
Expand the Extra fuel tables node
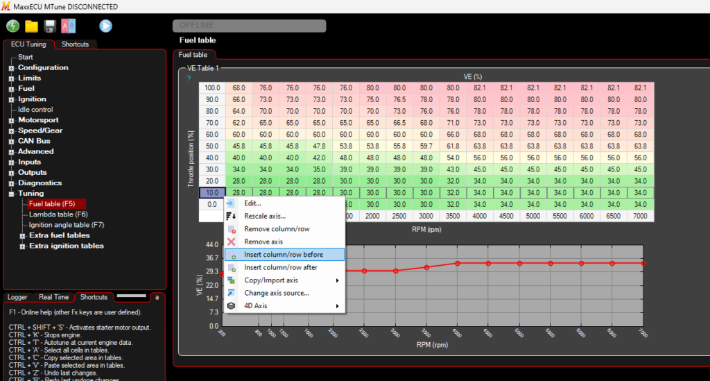pos(22,235)
